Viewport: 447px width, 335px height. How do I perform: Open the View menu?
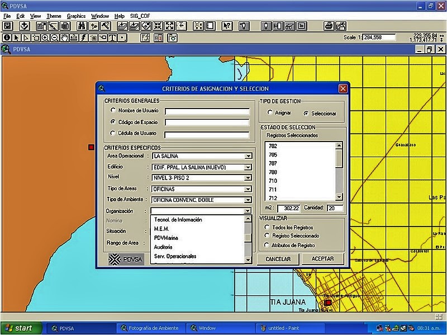coord(36,16)
